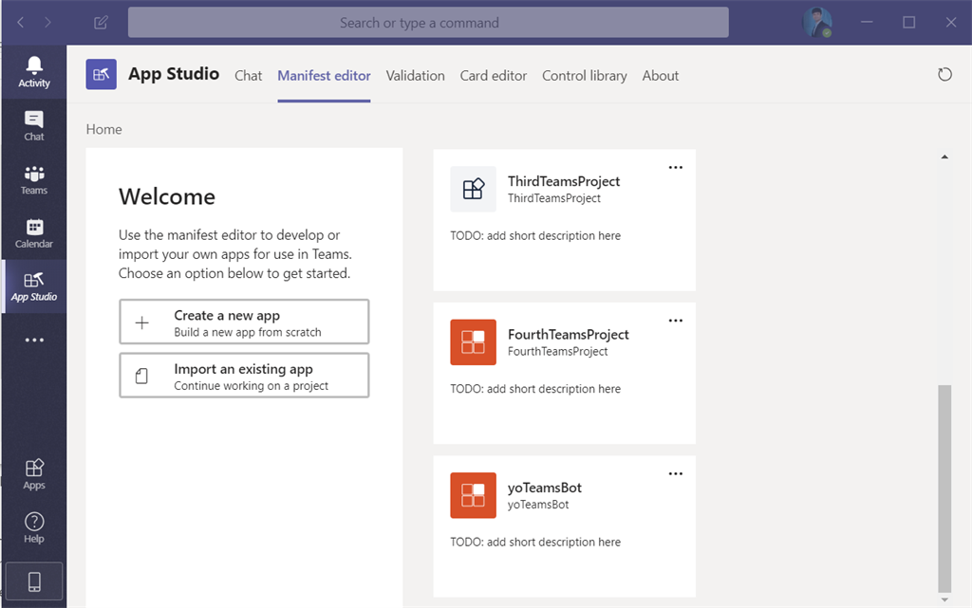Open the Activity feed in the sidebar
Image resolution: width=972 pixels, height=608 pixels.
[33, 71]
